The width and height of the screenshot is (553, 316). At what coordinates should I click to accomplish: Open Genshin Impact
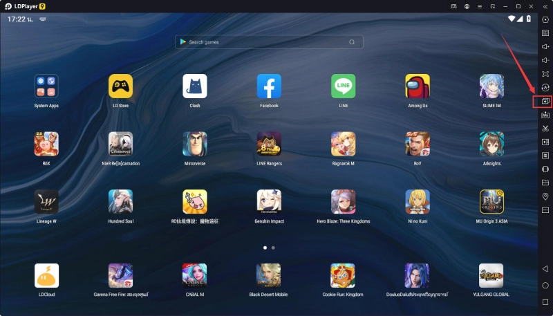[269, 202]
